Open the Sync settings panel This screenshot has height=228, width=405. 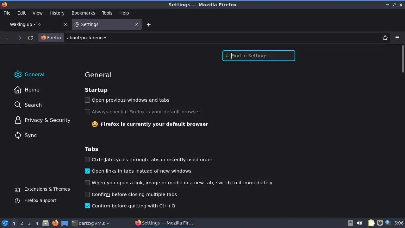click(x=26, y=135)
